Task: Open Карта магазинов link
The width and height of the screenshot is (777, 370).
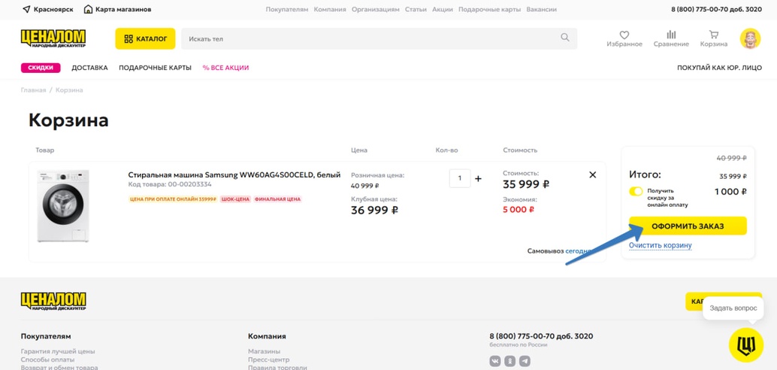Action: [118, 10]
